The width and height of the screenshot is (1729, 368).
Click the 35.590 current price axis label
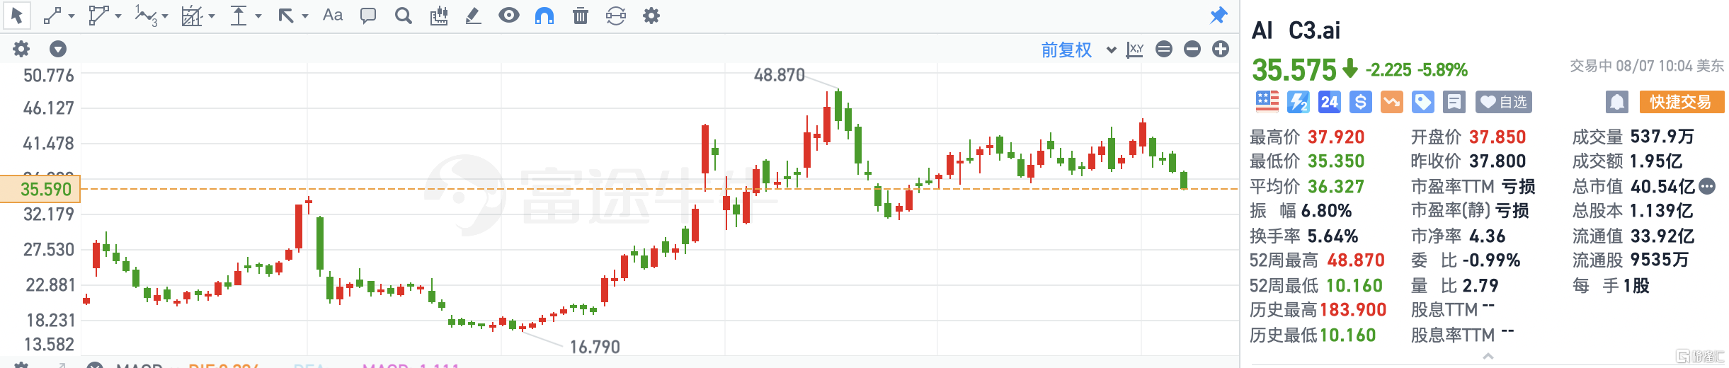40,189
